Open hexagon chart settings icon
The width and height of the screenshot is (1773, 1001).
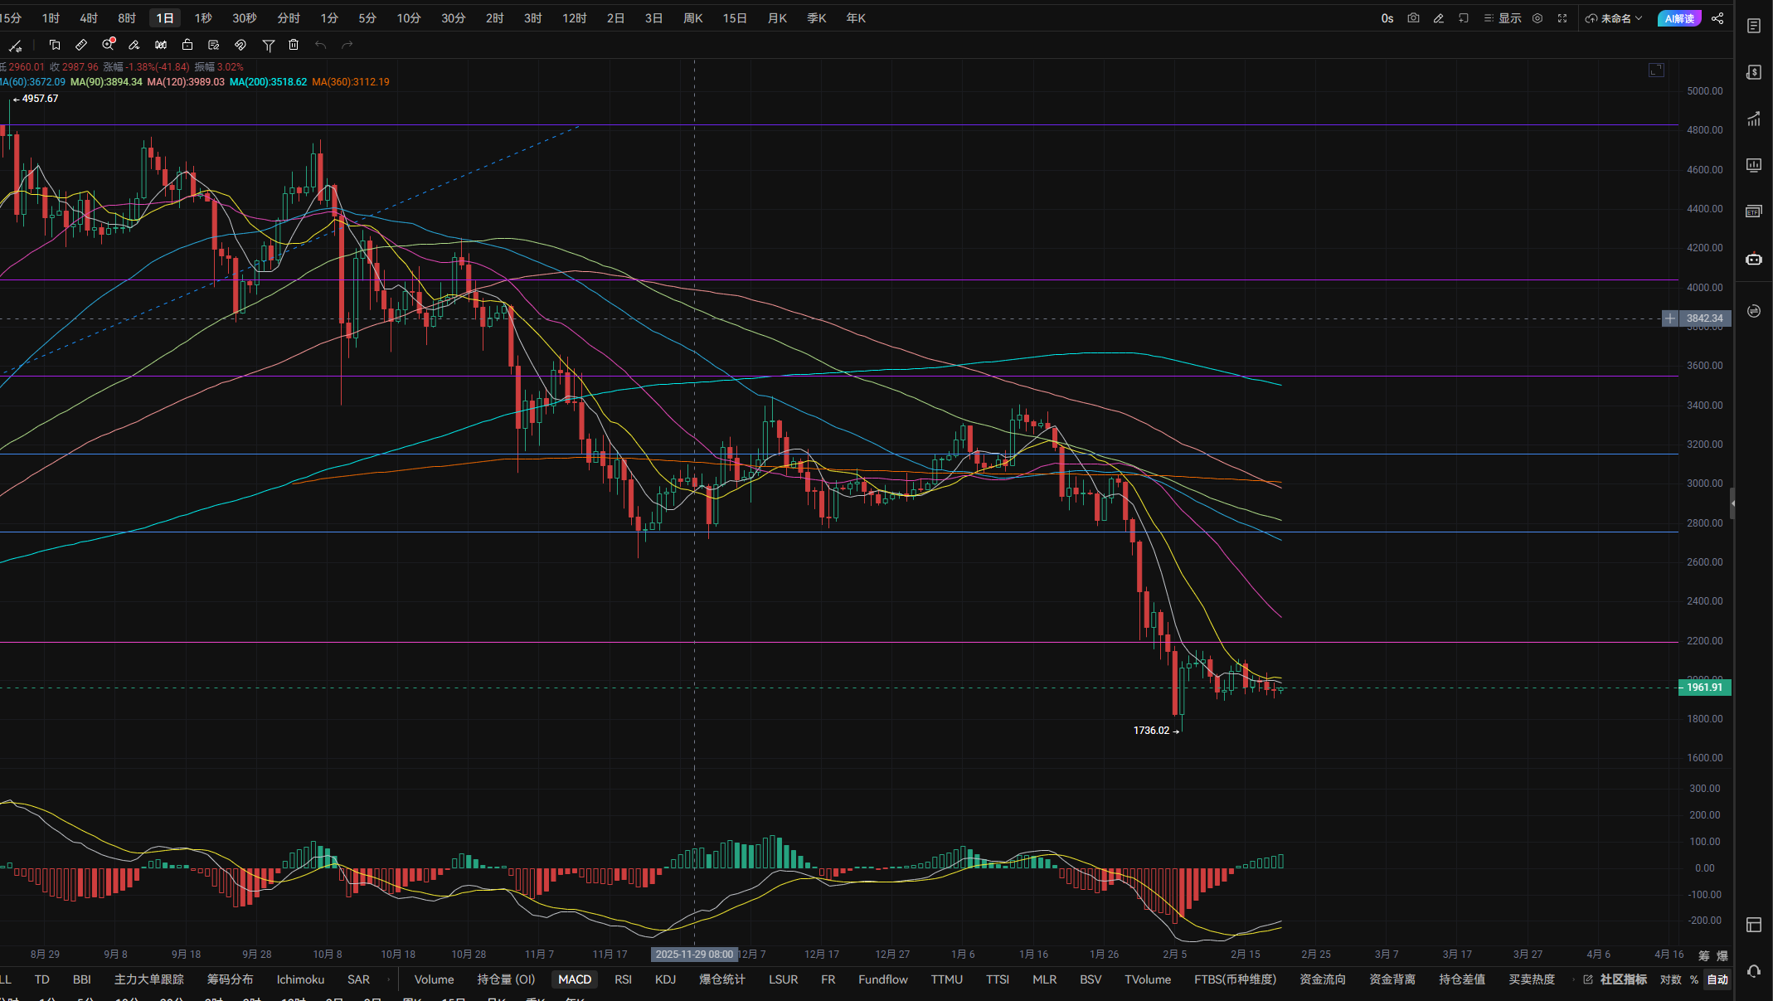tap(1537, 18)
